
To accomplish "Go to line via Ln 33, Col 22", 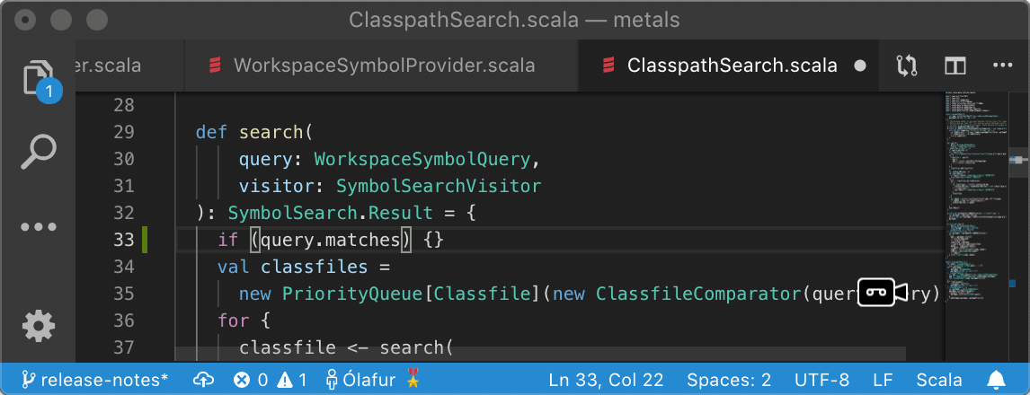I will 606,379.
